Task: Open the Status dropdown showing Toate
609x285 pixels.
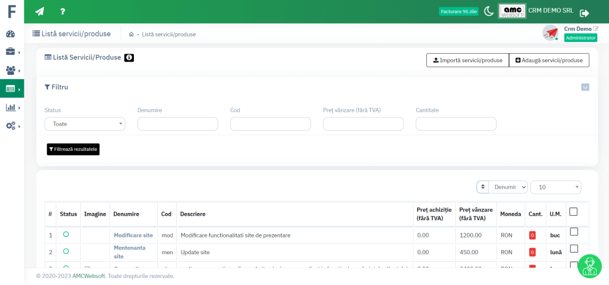Action: pyautogui.click(x=85, y=124)
